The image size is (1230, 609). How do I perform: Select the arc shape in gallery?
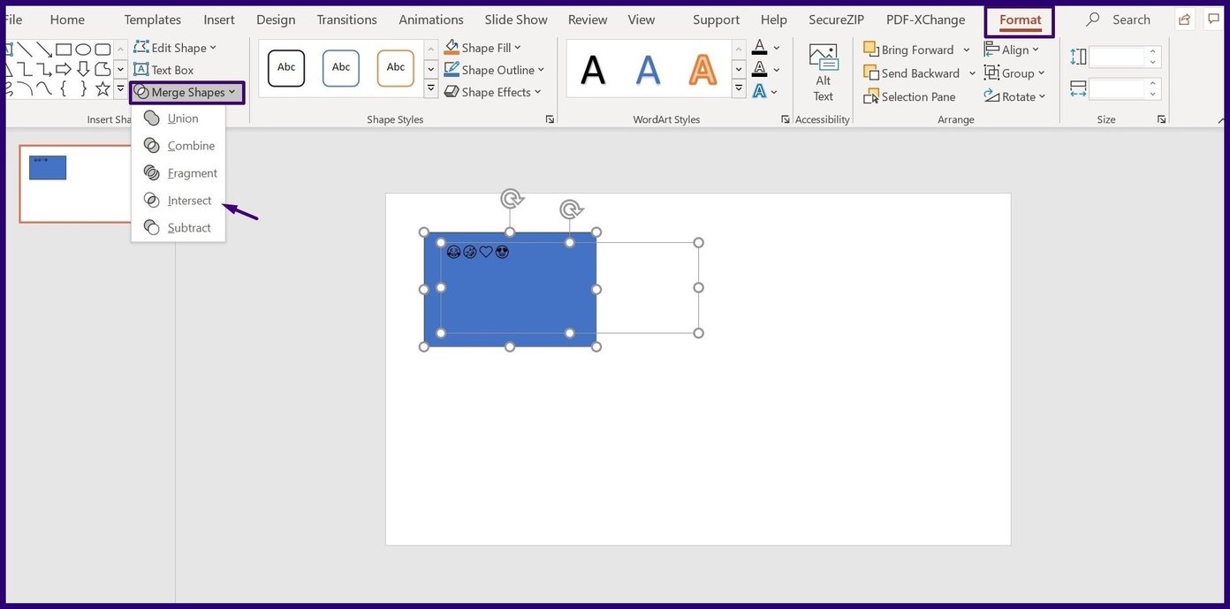click(25, 88)
